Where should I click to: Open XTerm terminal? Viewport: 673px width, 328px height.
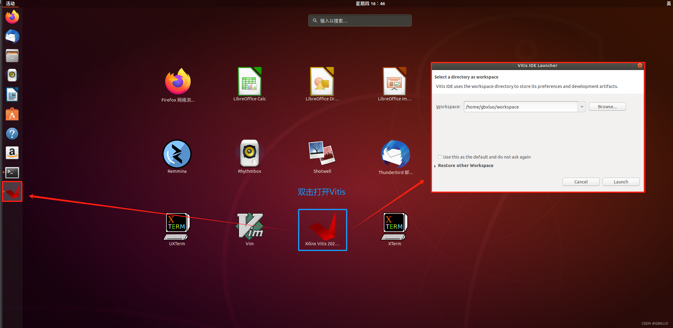394,226
